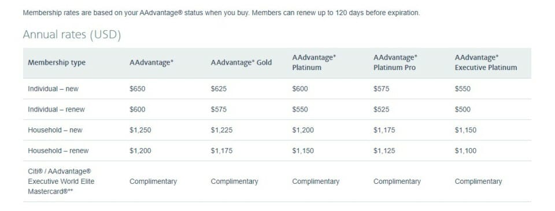Click the AAdvantage Platinum Pro header
Screen dimensions: 555x211
(395, 62)
